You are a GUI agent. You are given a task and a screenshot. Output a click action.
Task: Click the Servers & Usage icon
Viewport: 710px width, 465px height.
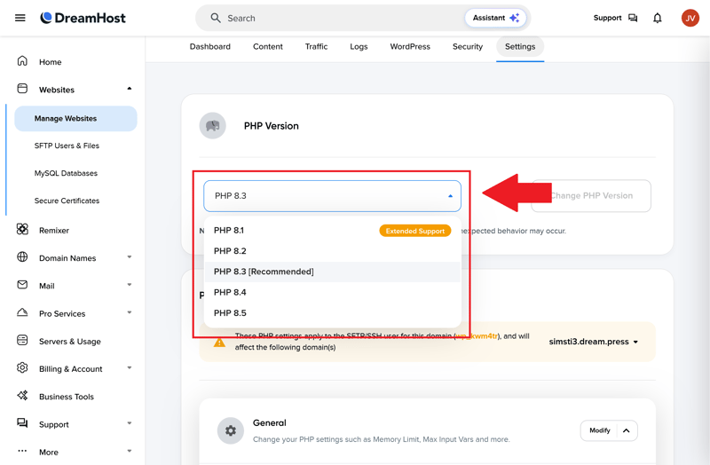point(22,340)
